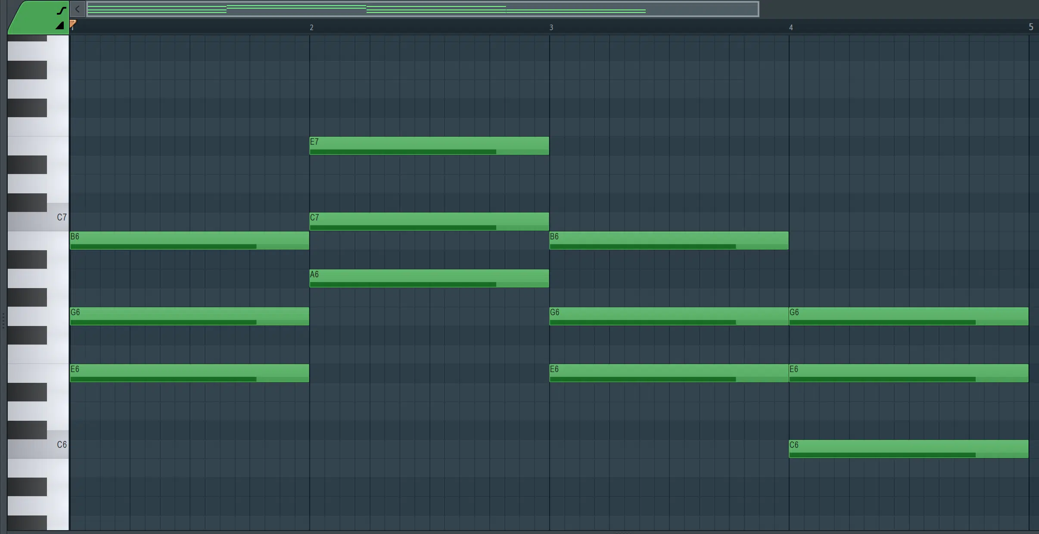Select the E6 note in bar 4

pos(909,373)
